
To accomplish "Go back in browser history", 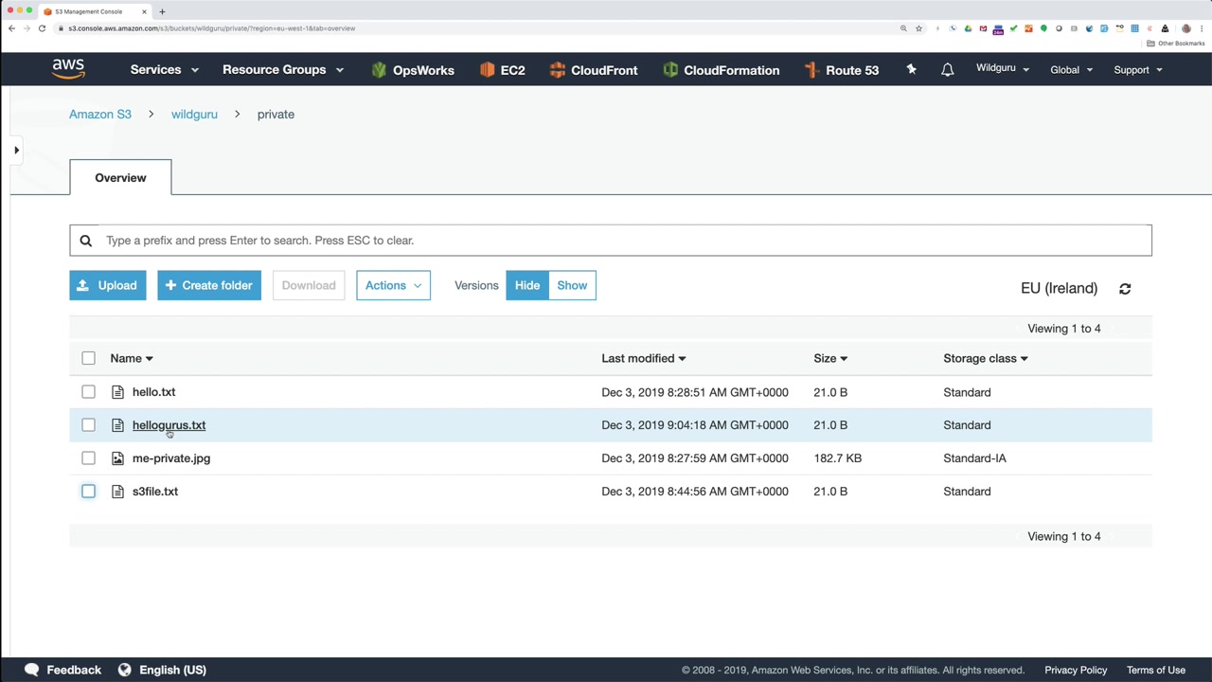I will coord(11,28).
